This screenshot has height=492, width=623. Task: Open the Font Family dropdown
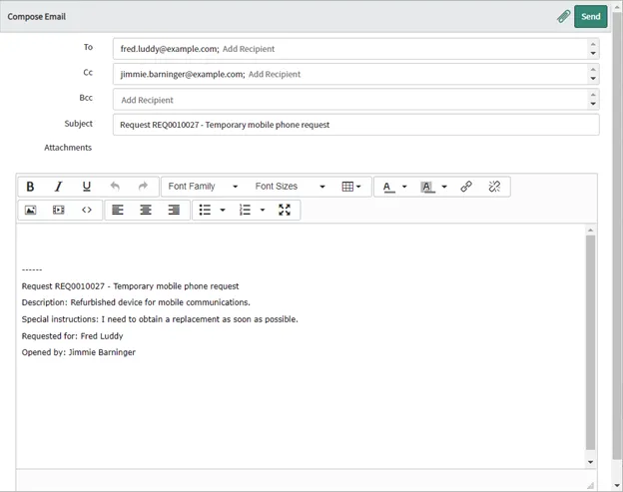(x=203, y=187)
